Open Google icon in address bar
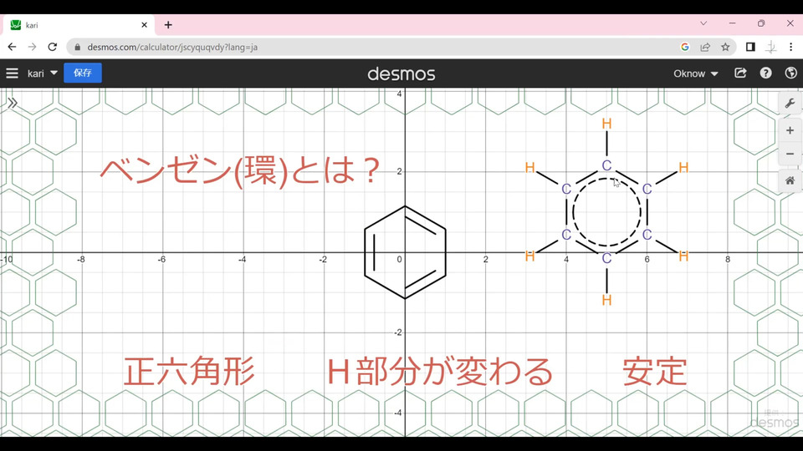 click(x=685, y=47)
